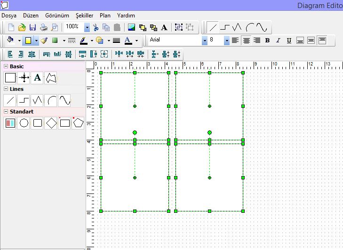Viewport: 343px width, 250px height.
Task: Collapse the Basic shapes section
Action: [x=6, y=66]
